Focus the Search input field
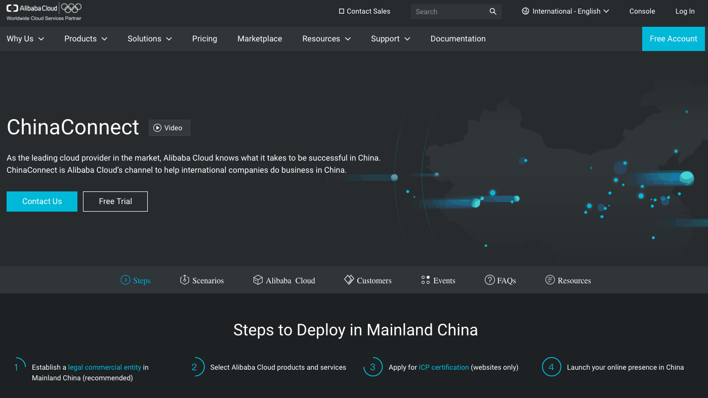 (450, 12)
